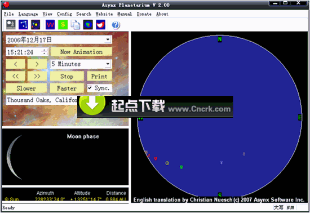Click the E compass marker on sky map
Screen dimensions: 310x213
299,118
